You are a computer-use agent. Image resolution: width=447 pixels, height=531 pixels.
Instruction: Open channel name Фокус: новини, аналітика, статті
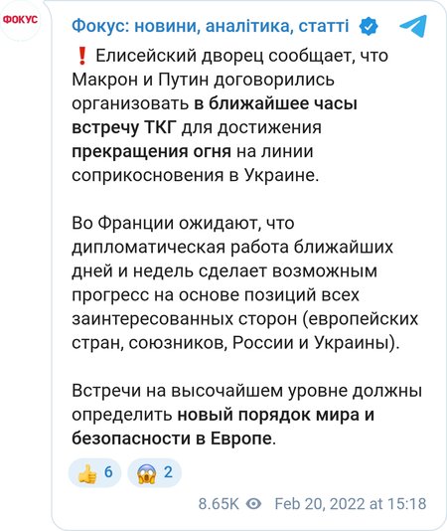click(x=211, y=26)
